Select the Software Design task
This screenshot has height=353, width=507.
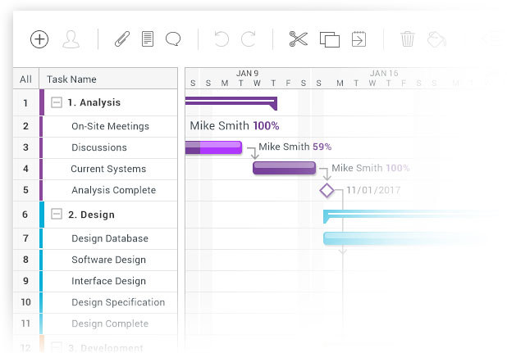pyautogui.click(x=108, y=260)
